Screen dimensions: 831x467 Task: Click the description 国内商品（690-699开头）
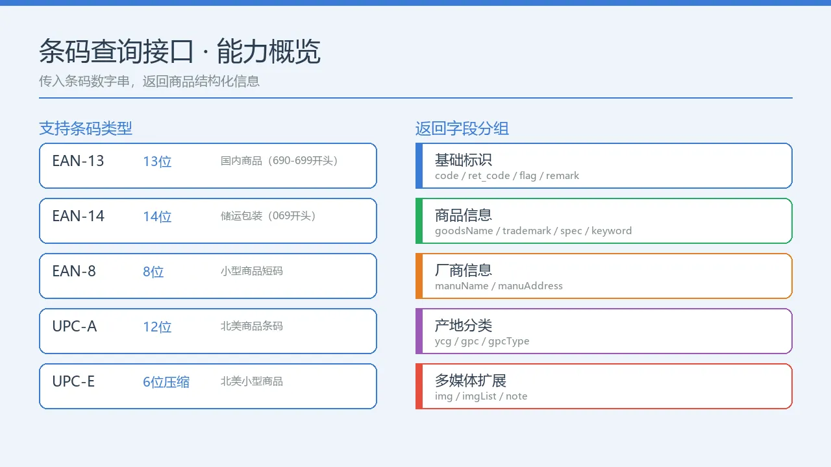[x=279, y=161]
